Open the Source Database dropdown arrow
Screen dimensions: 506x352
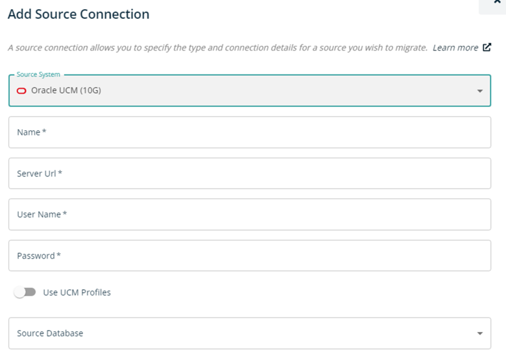point(480,333)
